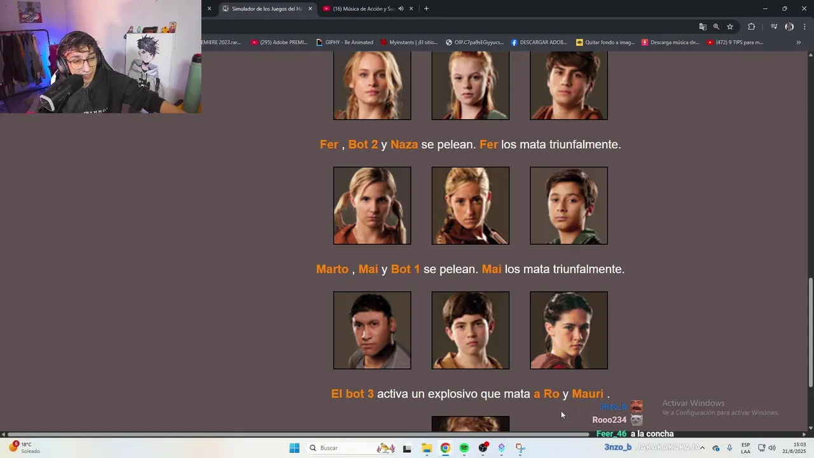Open the Soleado weather widget

tap(24, 448)
